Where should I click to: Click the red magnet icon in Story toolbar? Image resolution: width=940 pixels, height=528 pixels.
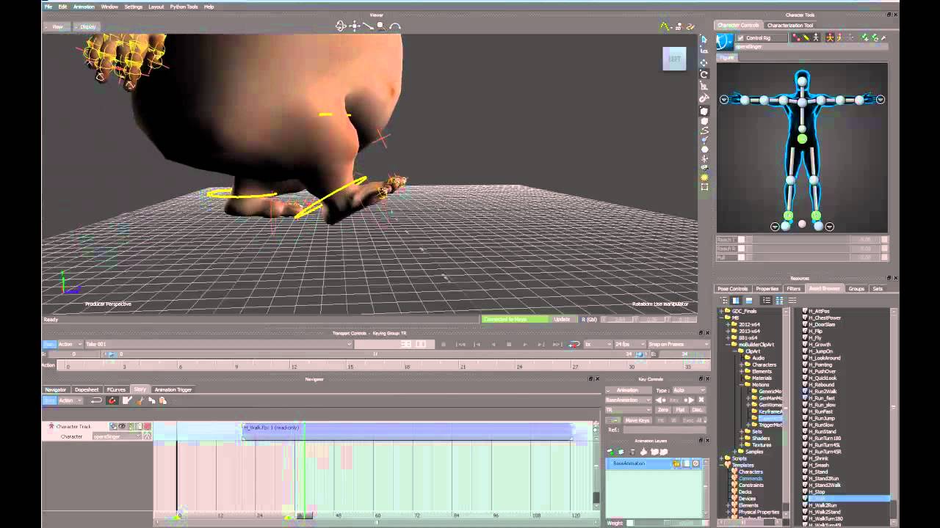click(x=112, y=400)
